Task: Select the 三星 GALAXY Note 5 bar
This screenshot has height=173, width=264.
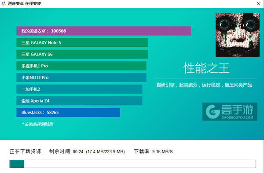Action: point(82,43)
